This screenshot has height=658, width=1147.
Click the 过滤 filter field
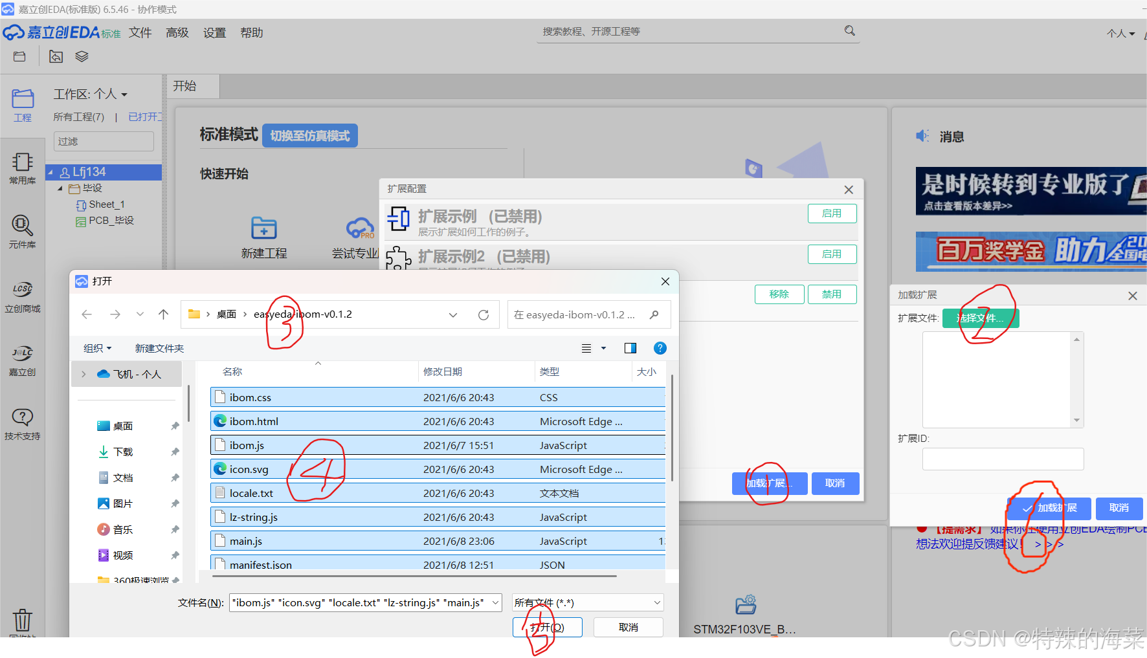click(104, 141)
